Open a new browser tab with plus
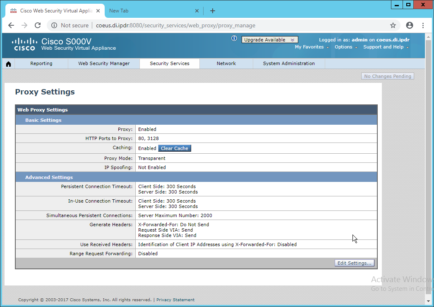 tap(213, 11)
